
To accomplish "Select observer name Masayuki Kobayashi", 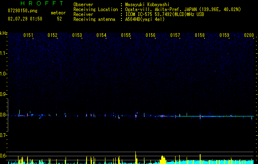I will pyautogui.click(x=147, y=5).
